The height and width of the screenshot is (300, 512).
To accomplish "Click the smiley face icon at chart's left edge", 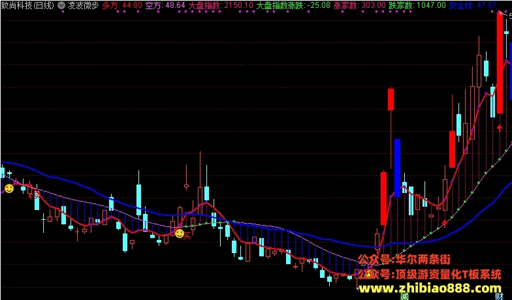I will tap(9, 188).
